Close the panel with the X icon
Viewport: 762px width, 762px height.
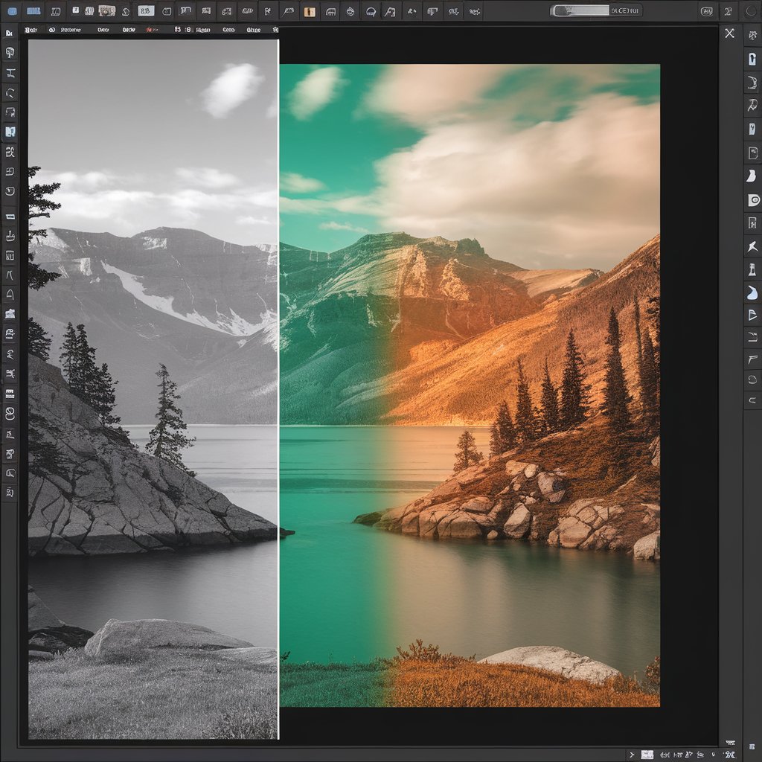click(x=729, y=33)
